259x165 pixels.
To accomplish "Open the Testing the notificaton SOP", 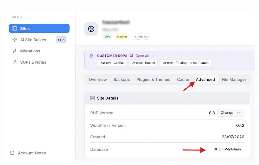I will click(185, 63).
